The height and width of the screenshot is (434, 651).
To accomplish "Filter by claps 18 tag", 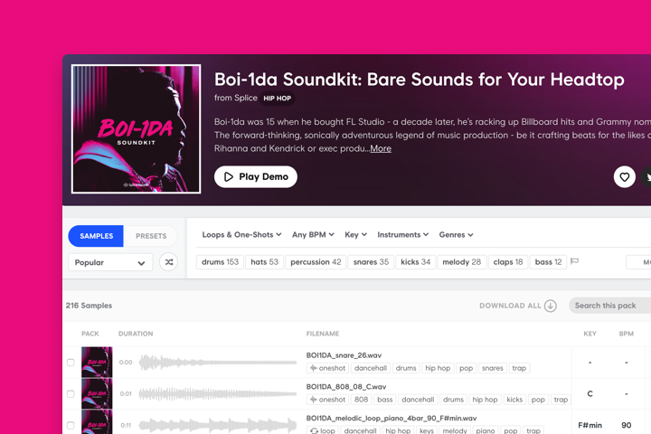I will pos(508,262).
